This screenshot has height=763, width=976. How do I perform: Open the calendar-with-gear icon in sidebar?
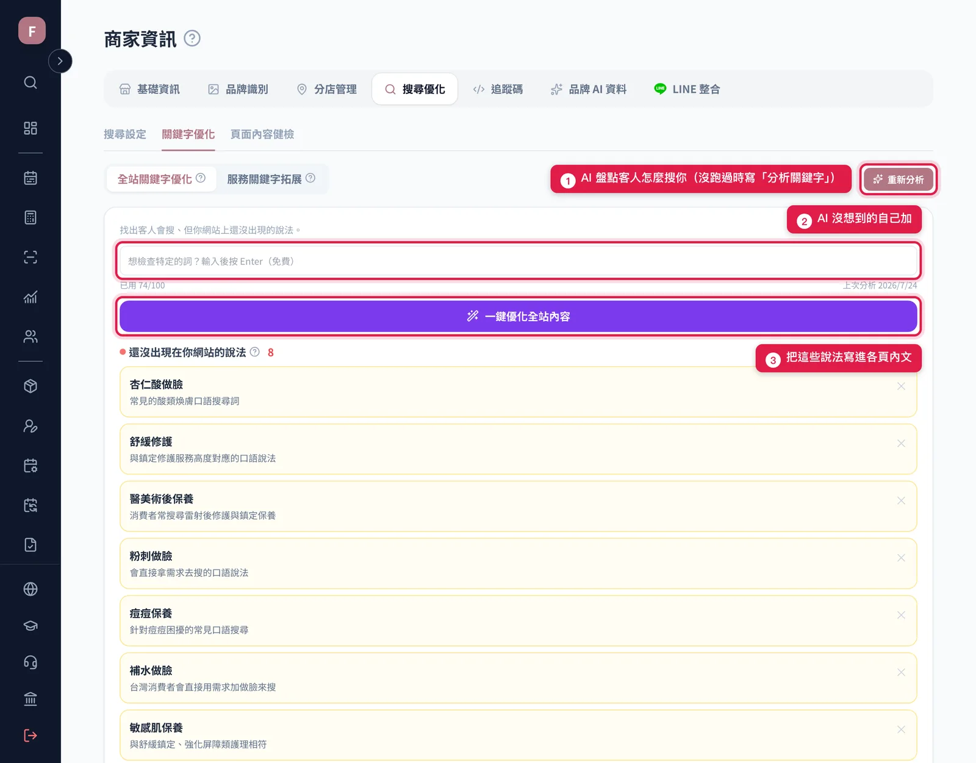(30, 466)
